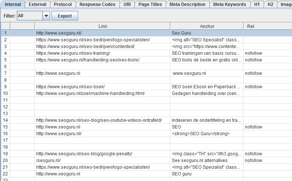Screen dimensions: 292x181
Task: Open the Page Titles tab
Action: click(150, 4)
